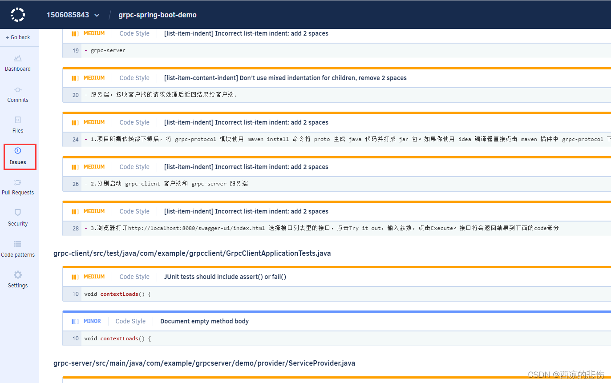
Task: Click the MINOR severity label
Action: [x=92, y=321]
